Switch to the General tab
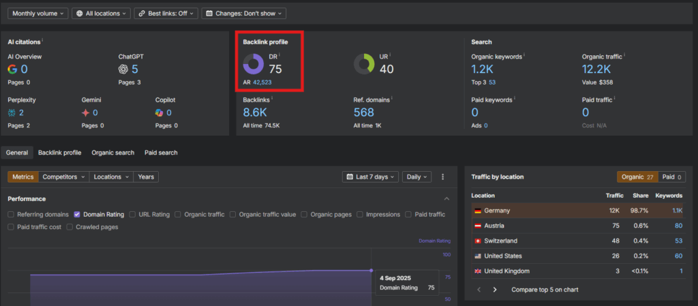Image resolution: width=698 pixels, height=306 pixels. point(17,153)
